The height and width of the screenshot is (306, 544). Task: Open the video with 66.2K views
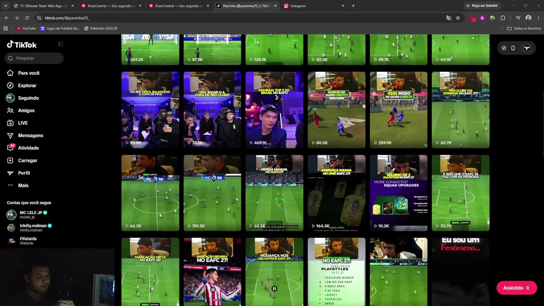[150, 193]
